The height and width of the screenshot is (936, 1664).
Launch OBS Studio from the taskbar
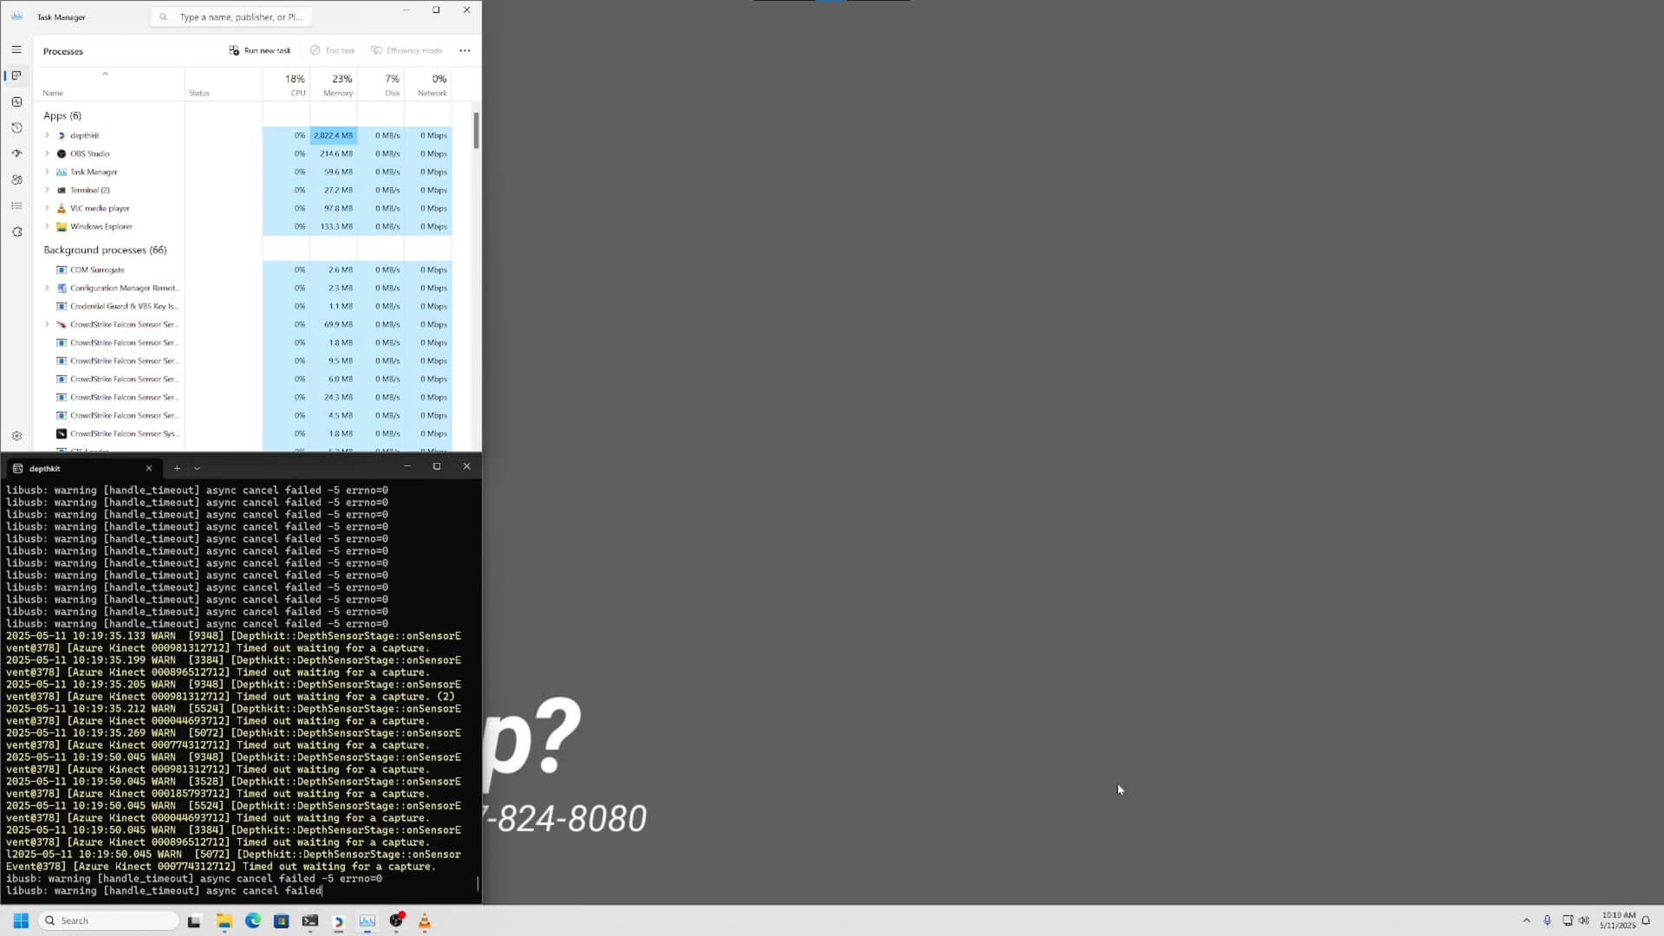click(x=397, y=921)
